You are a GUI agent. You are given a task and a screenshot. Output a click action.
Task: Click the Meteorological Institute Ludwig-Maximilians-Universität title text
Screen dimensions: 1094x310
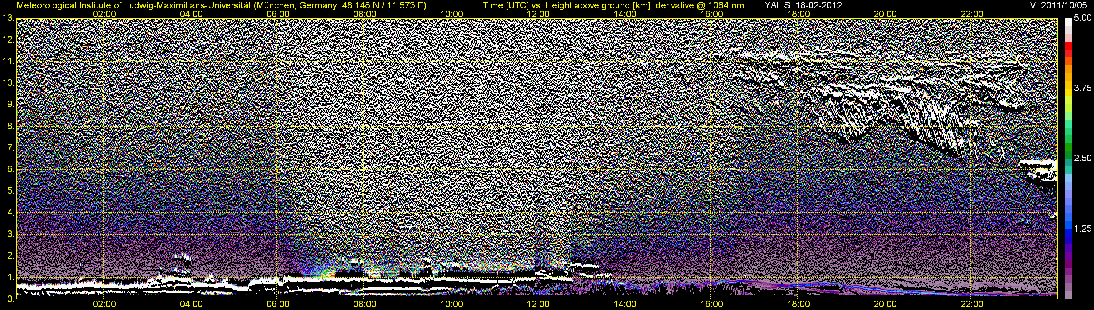[222, 5]
